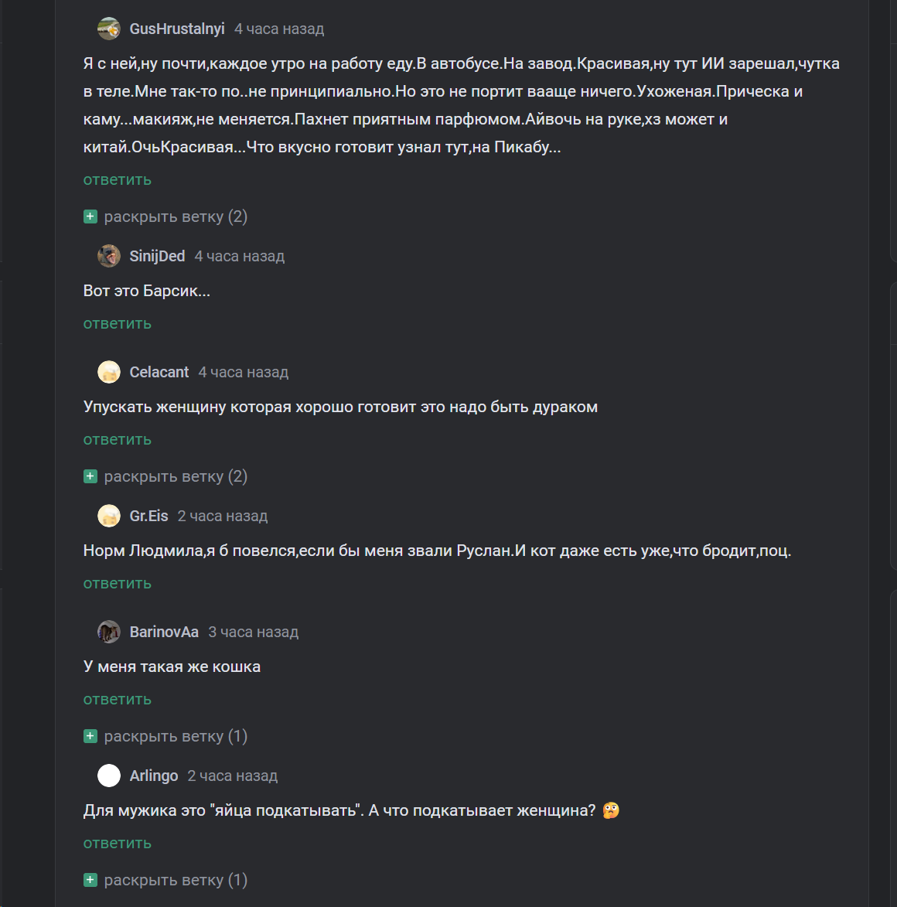Click Arlingo's white avatar circle
The height and width of the screenshot is (907, 897).
tap(109, 776)
